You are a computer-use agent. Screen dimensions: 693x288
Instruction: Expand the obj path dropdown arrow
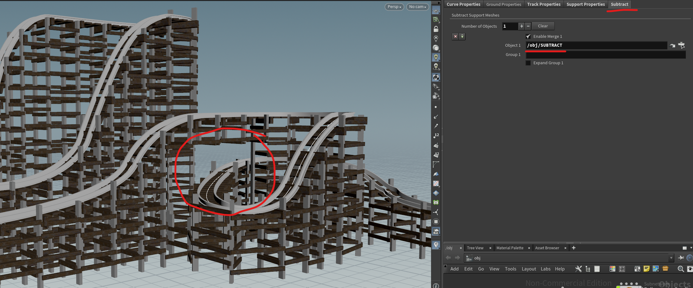pyautogui.click(x=671, y=258)
